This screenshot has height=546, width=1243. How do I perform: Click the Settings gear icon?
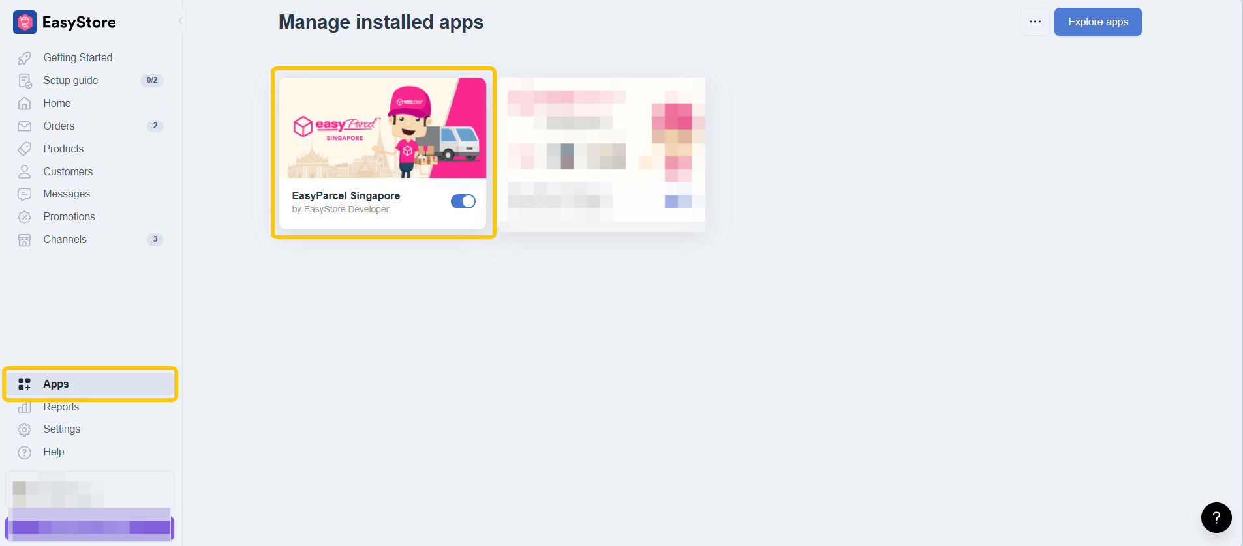coord(25,429)
